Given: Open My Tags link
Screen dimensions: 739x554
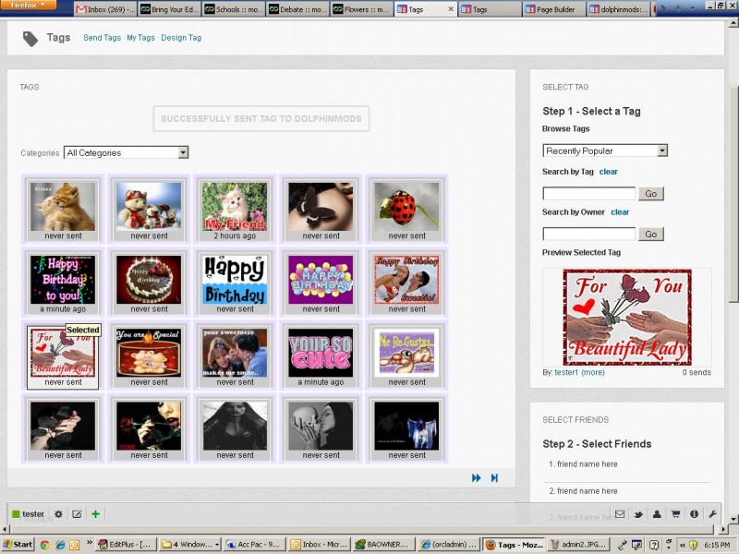Looking at the screenshot, I should point(140,38).
